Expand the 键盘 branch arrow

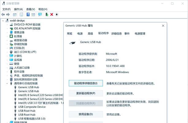pos(7,64)
